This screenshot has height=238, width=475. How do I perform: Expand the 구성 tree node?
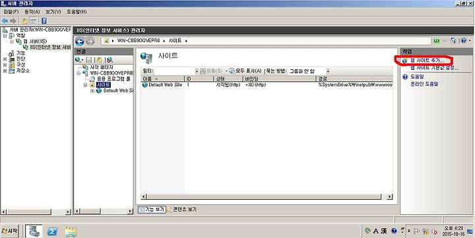pos(5,65)
